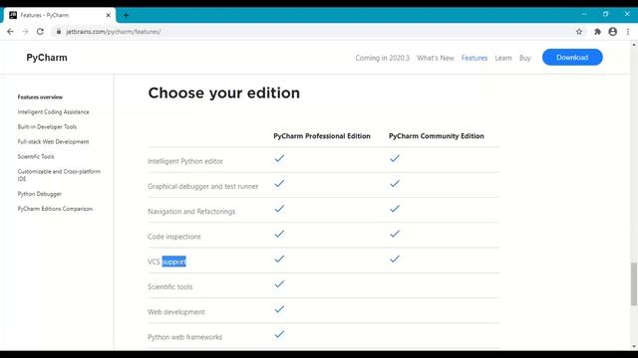This screenshot has height=358, width=638.
Task: Click the blue Download button
Action: [x=572, y=58]
